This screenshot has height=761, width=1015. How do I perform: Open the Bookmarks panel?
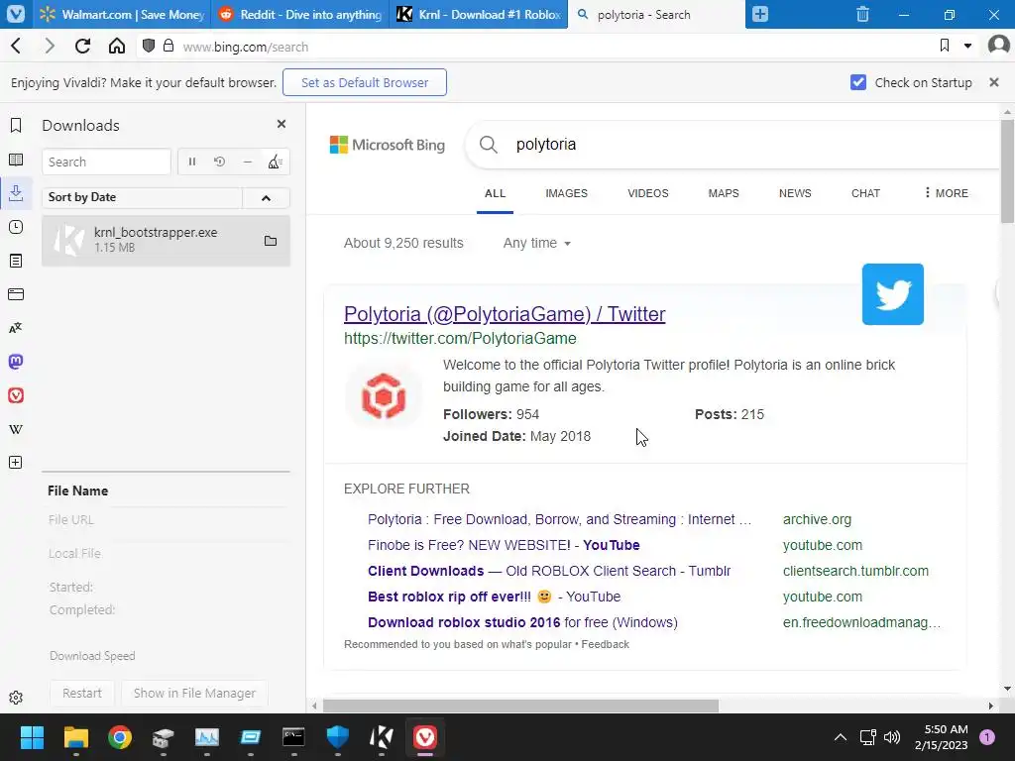(16, 125)
